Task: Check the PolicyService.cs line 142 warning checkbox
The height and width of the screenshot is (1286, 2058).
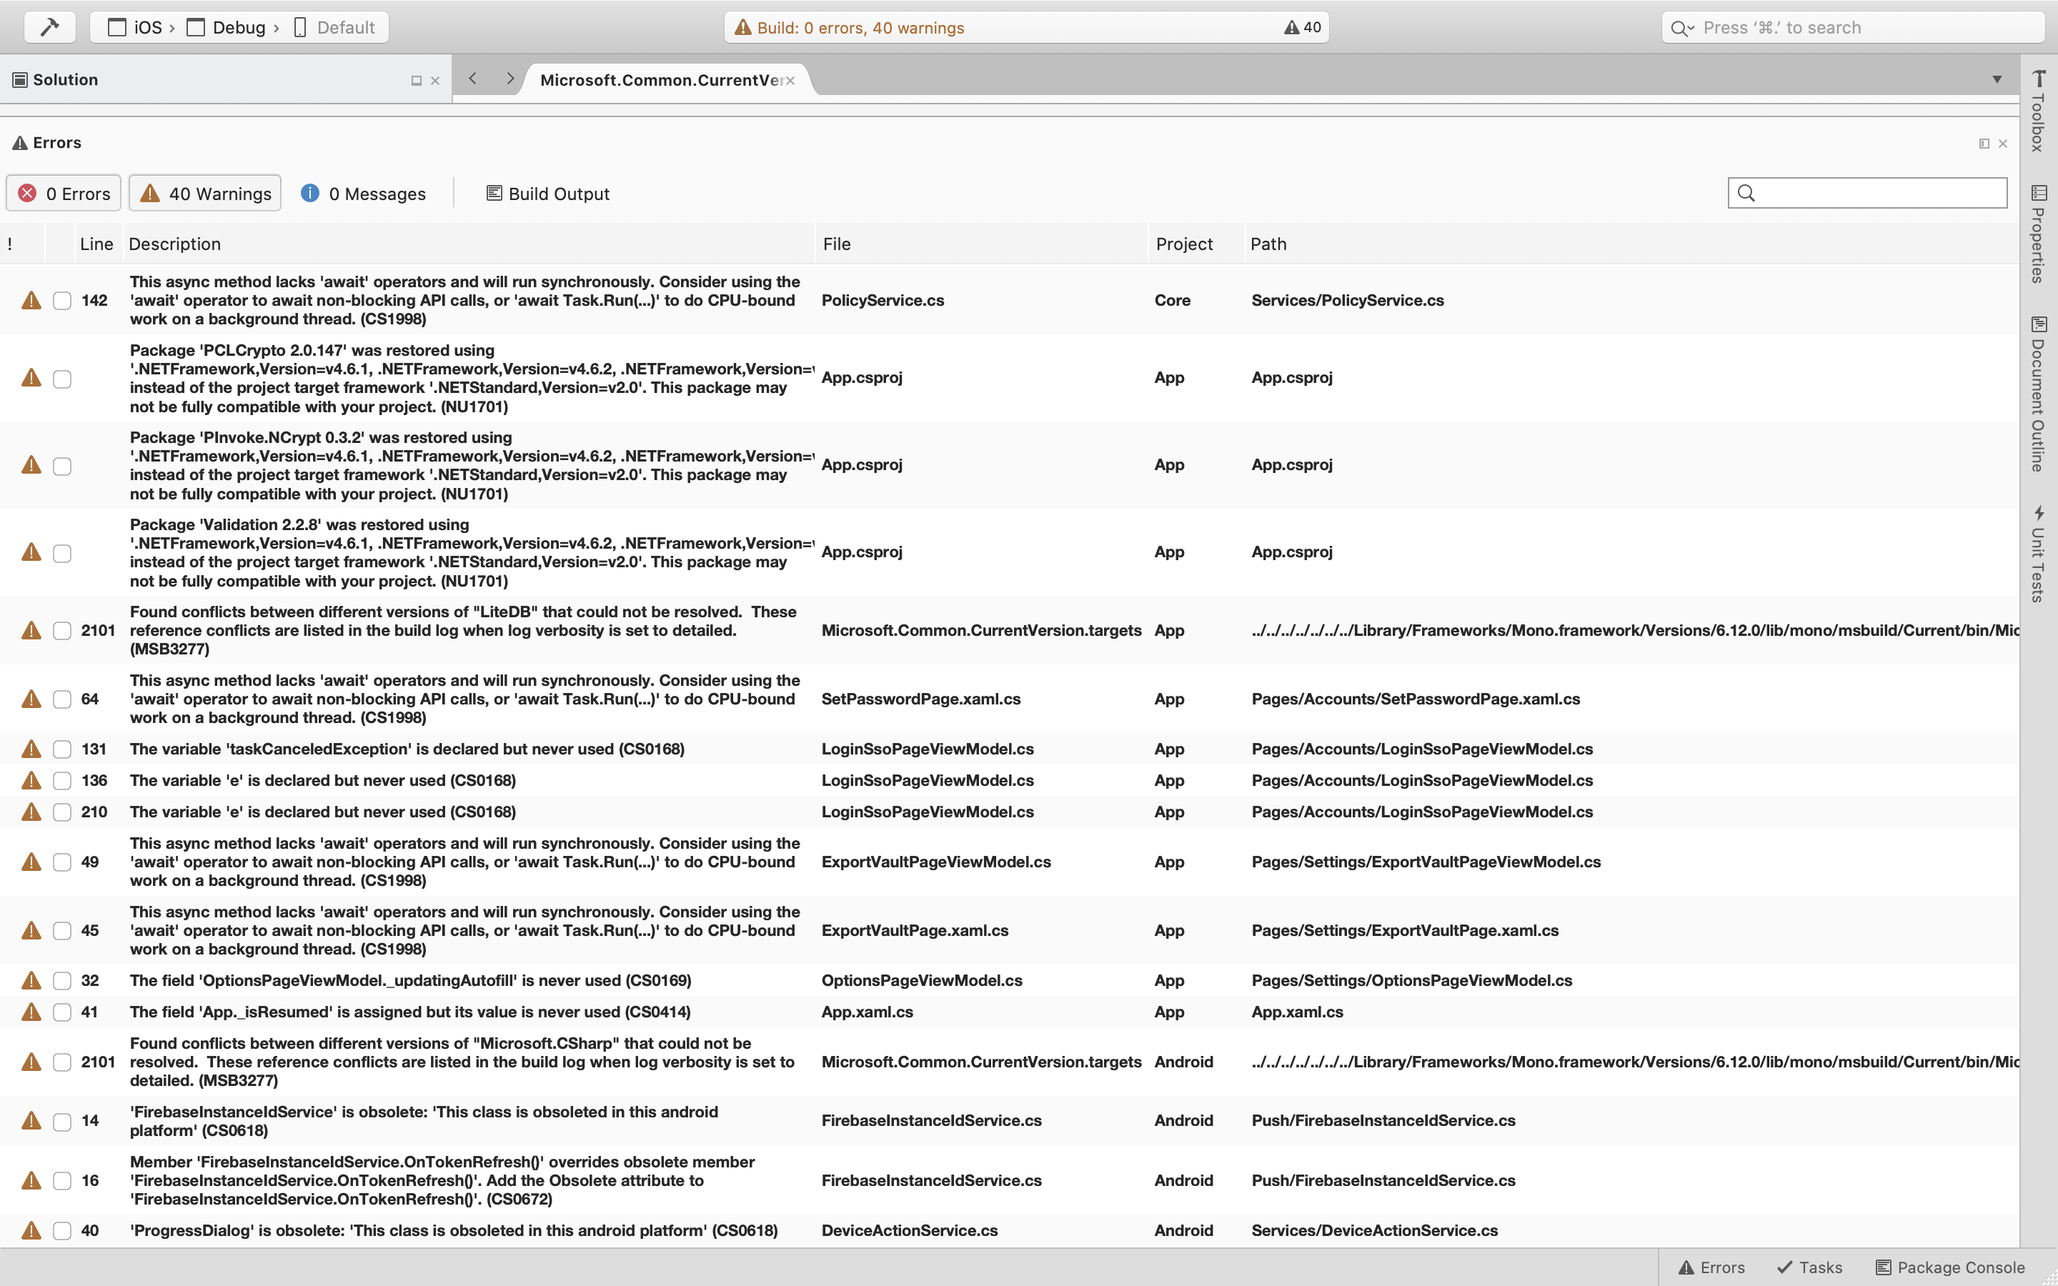Action: point(62,300)
